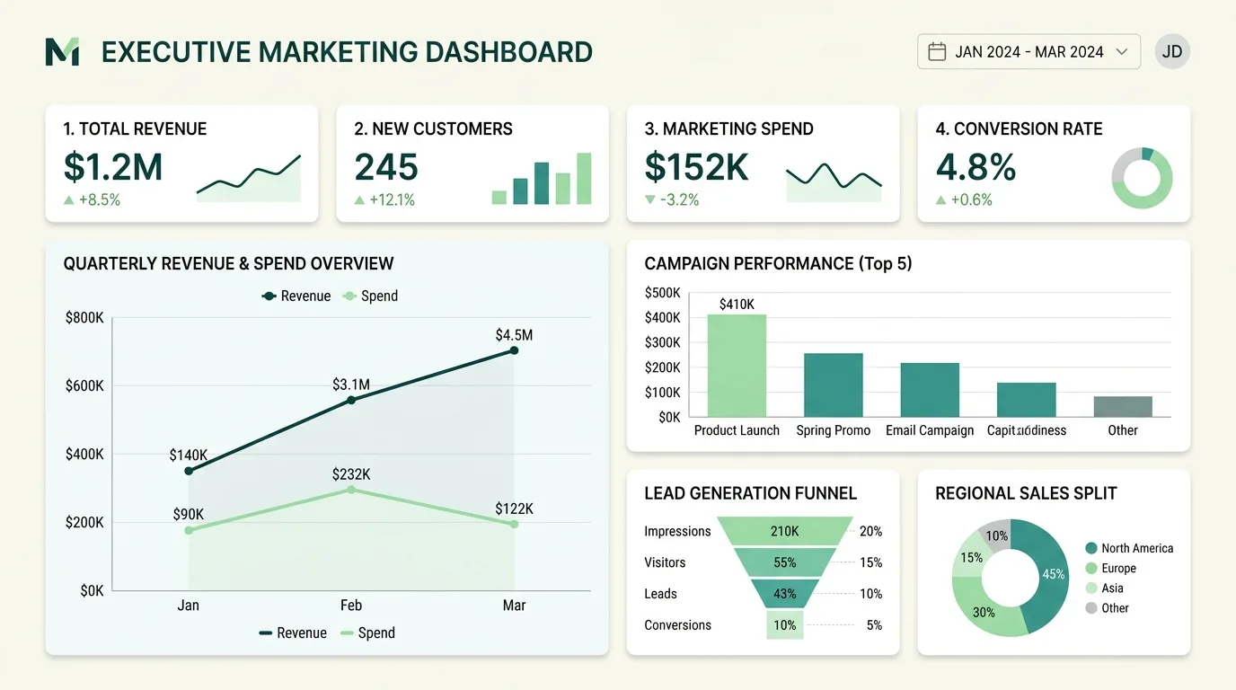
Task: Click the January revenue data point labeled $140K
Action: [188, 471]
